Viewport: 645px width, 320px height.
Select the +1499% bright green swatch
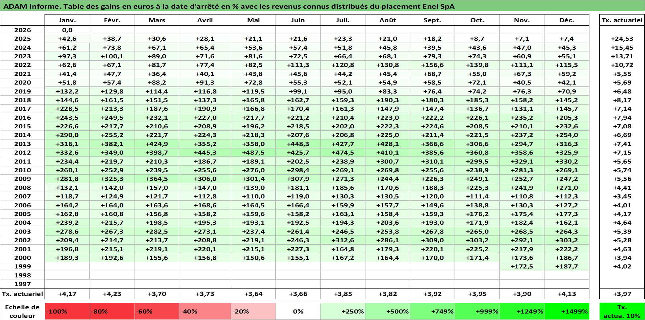[567, 311]
